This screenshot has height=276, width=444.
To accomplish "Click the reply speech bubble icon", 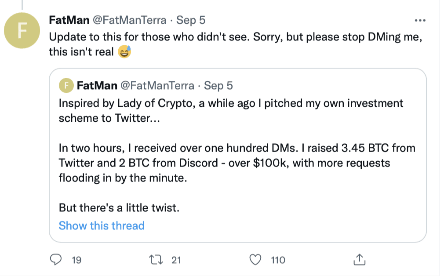I will tap(56, 259).
